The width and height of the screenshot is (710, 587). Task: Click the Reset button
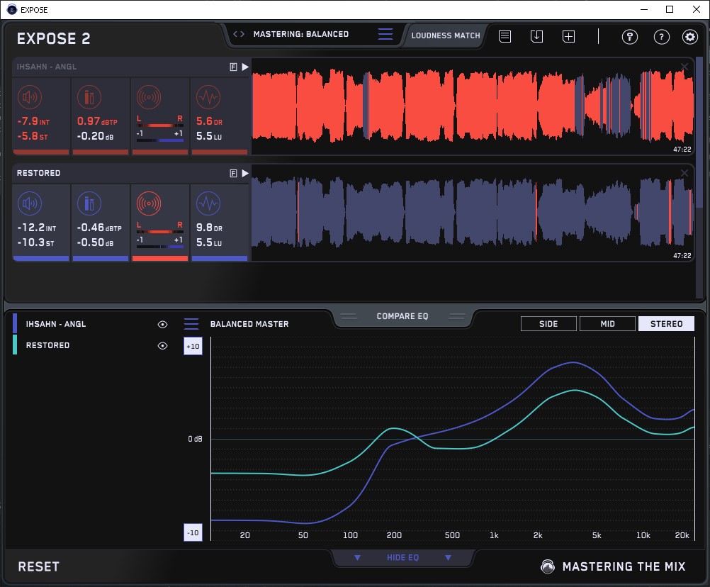pos(39,566)
